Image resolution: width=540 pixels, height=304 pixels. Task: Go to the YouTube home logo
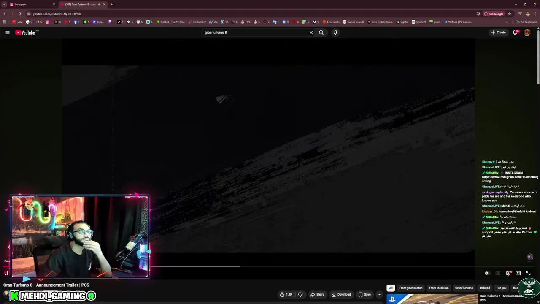25,33
